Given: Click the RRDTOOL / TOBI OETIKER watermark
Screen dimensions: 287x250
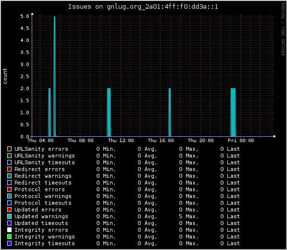Looking at the screenshot, I should coord(283,29).
